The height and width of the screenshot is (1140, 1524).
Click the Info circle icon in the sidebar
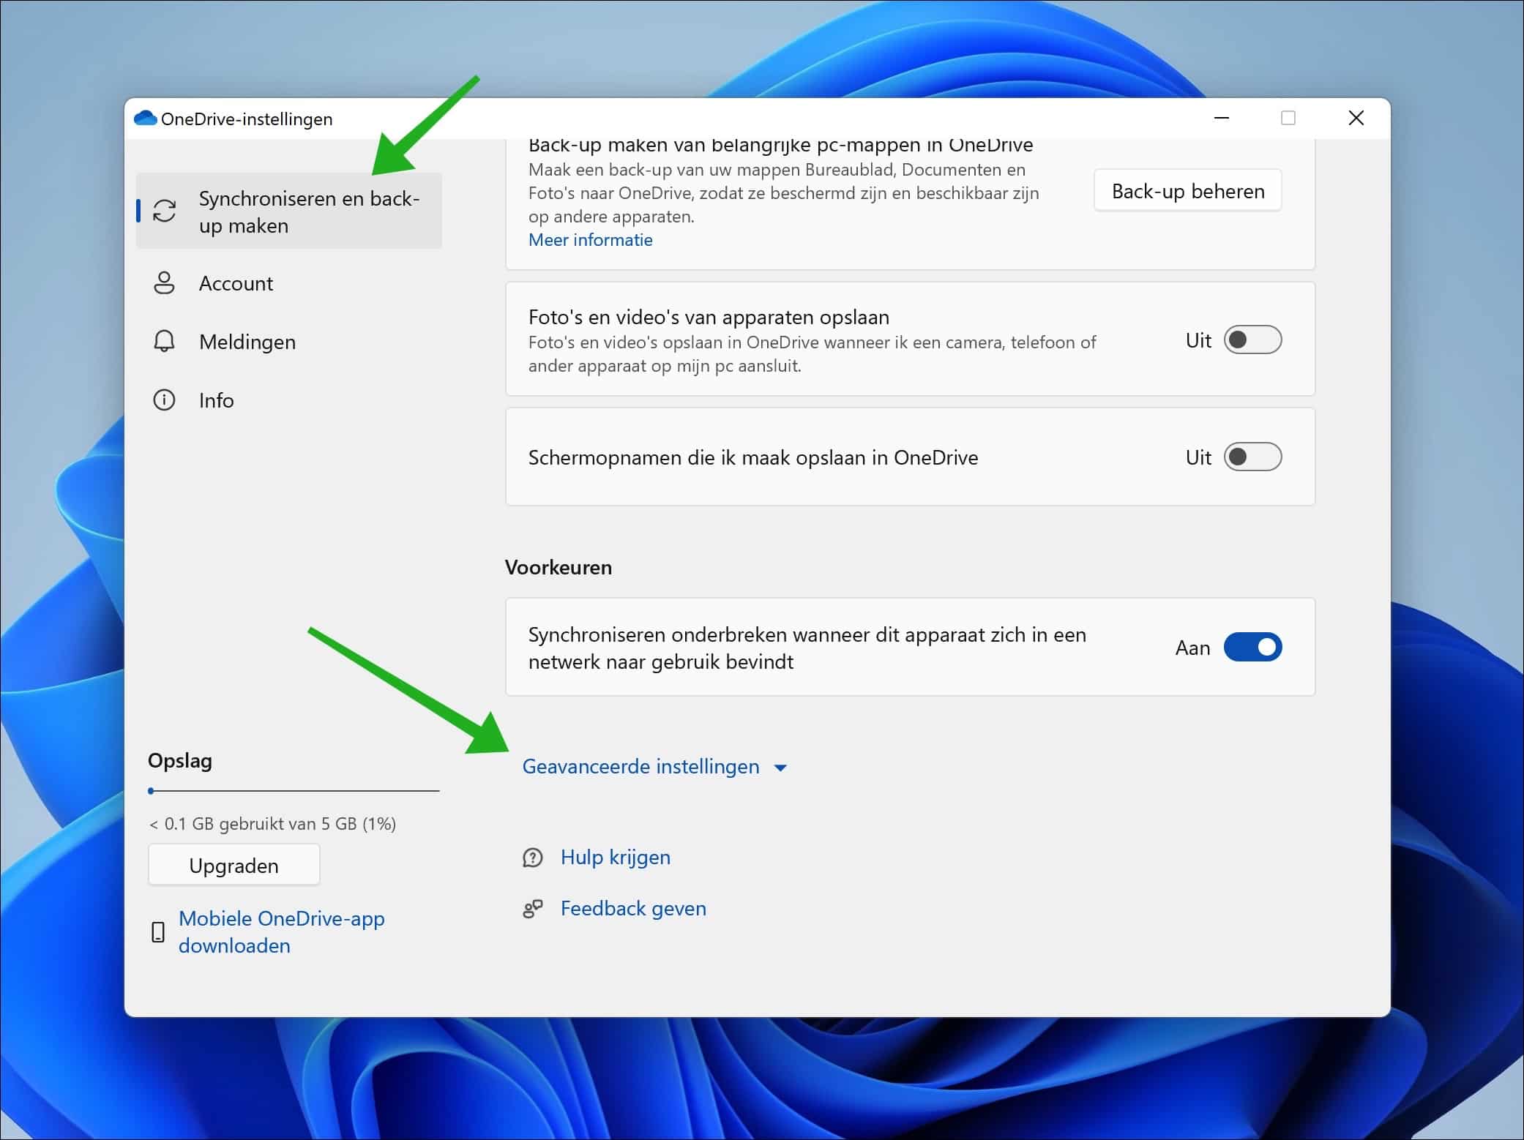[x=164, y=400]
